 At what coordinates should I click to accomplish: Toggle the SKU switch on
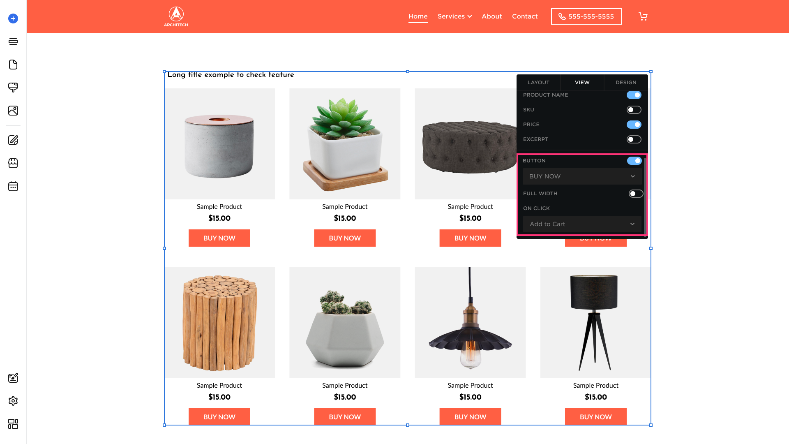(634, 110)
